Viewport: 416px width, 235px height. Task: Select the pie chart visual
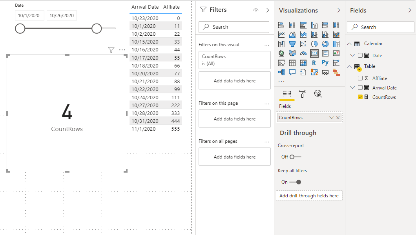(x=314, y=44)
